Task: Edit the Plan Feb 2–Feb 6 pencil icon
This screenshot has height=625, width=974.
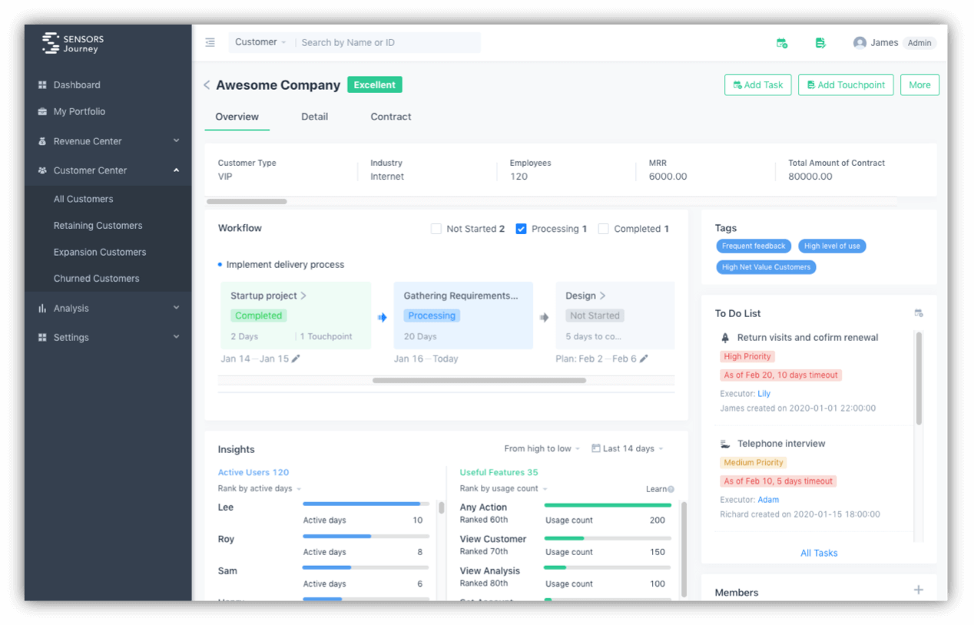Action: pyautogui.click(x=644, y=359)
